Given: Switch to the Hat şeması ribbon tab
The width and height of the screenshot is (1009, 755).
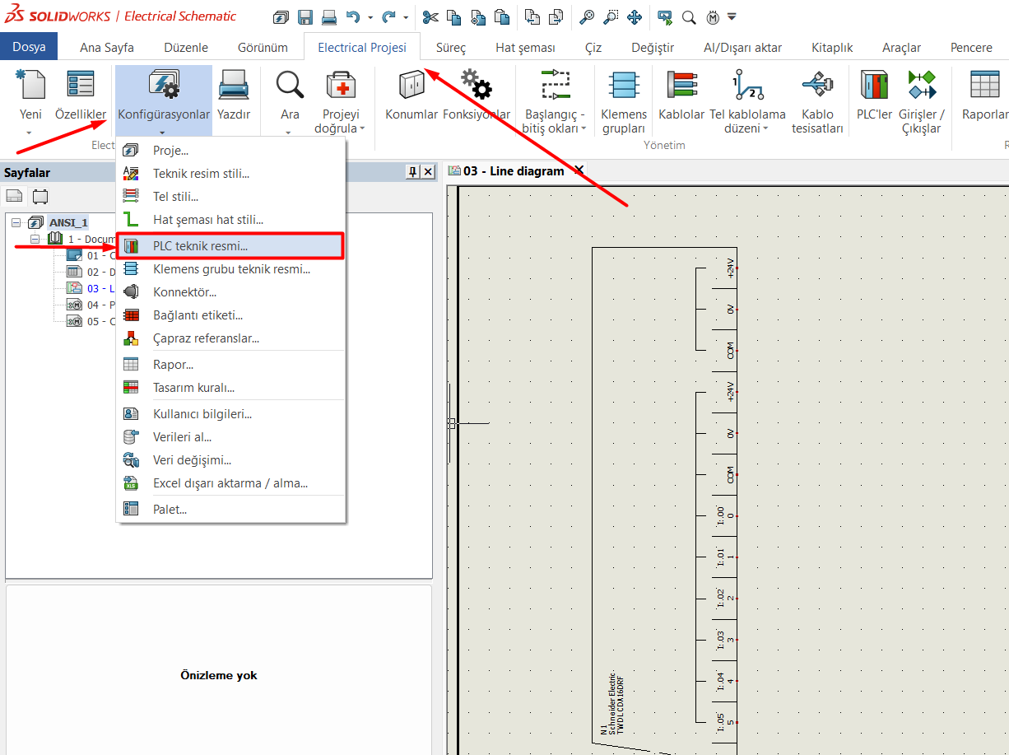Looking at the screenshot, I should [x=525, y=48].
